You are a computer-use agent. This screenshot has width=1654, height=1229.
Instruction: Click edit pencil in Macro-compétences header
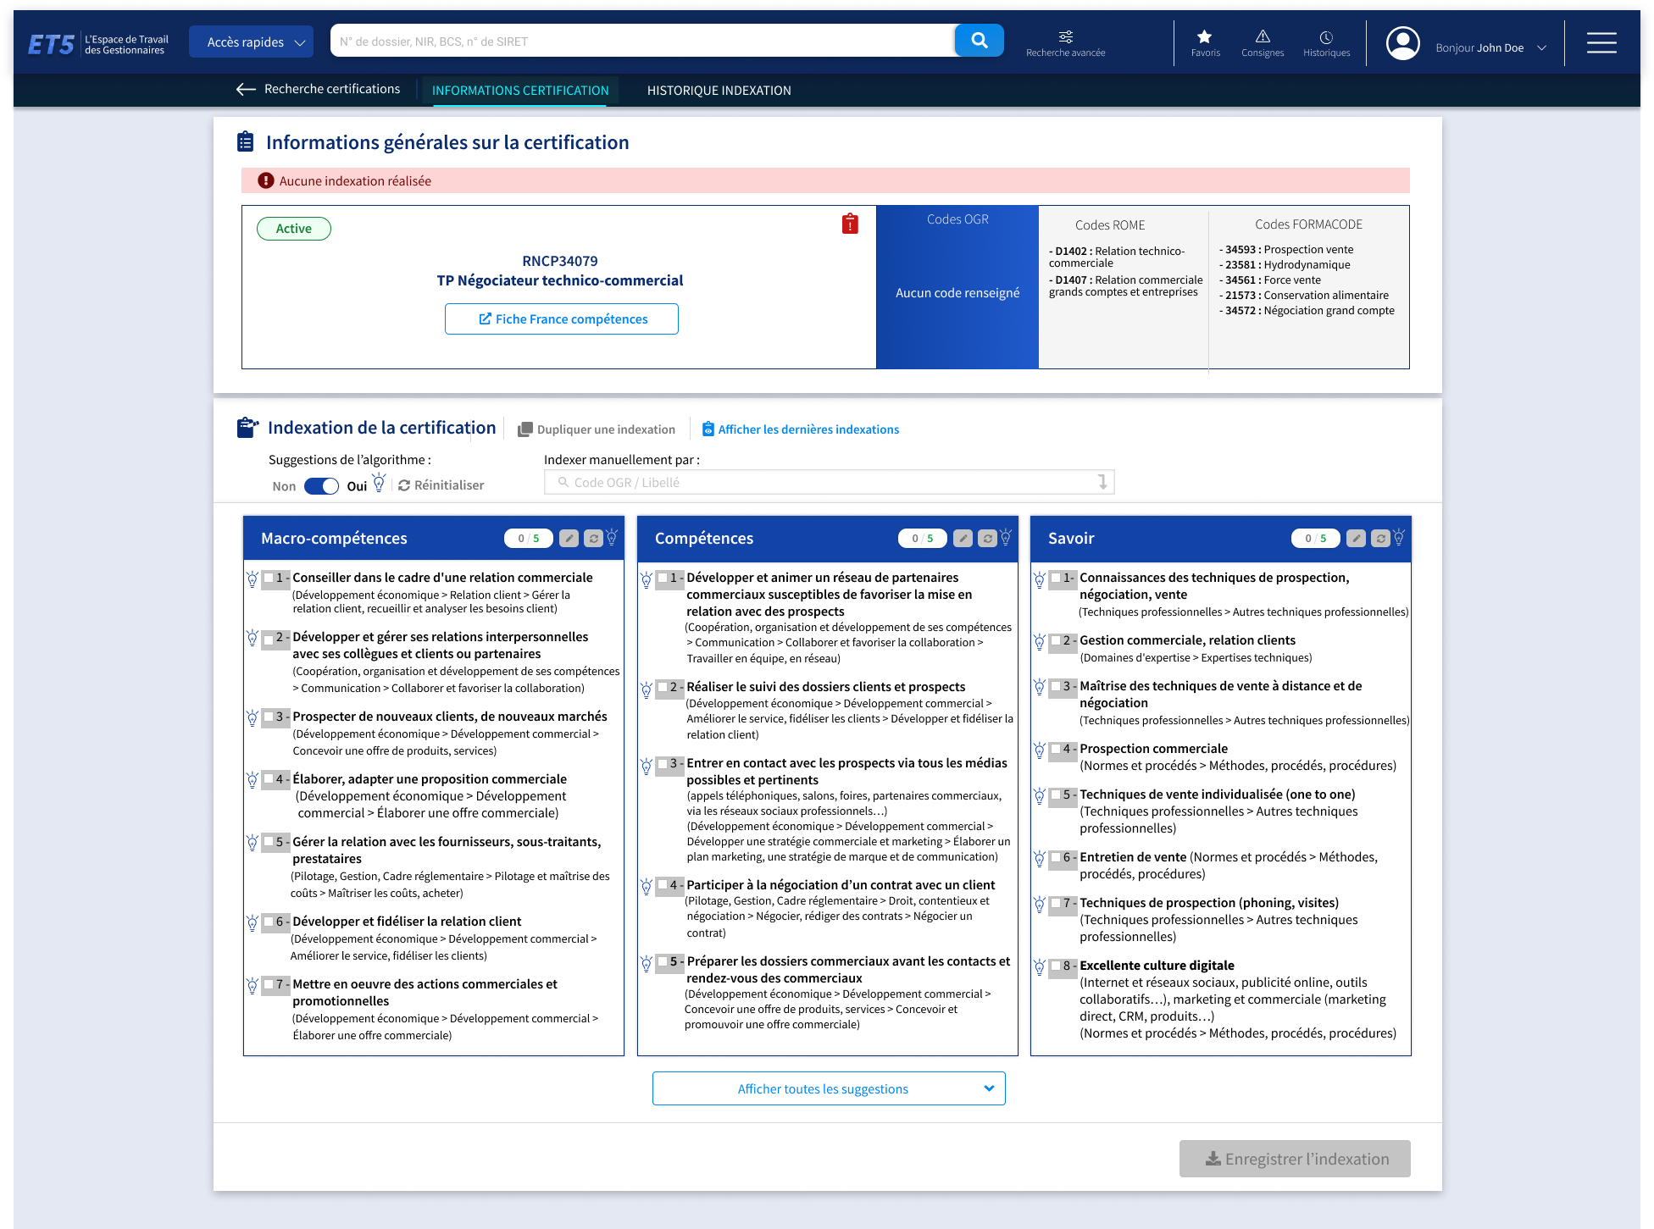point(569,539)
